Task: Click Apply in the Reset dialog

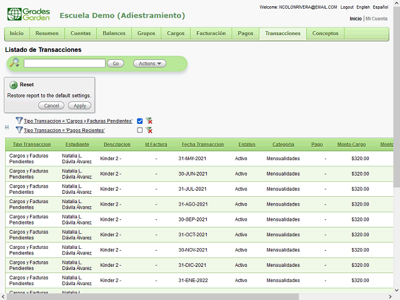Action: pos(79,106)
